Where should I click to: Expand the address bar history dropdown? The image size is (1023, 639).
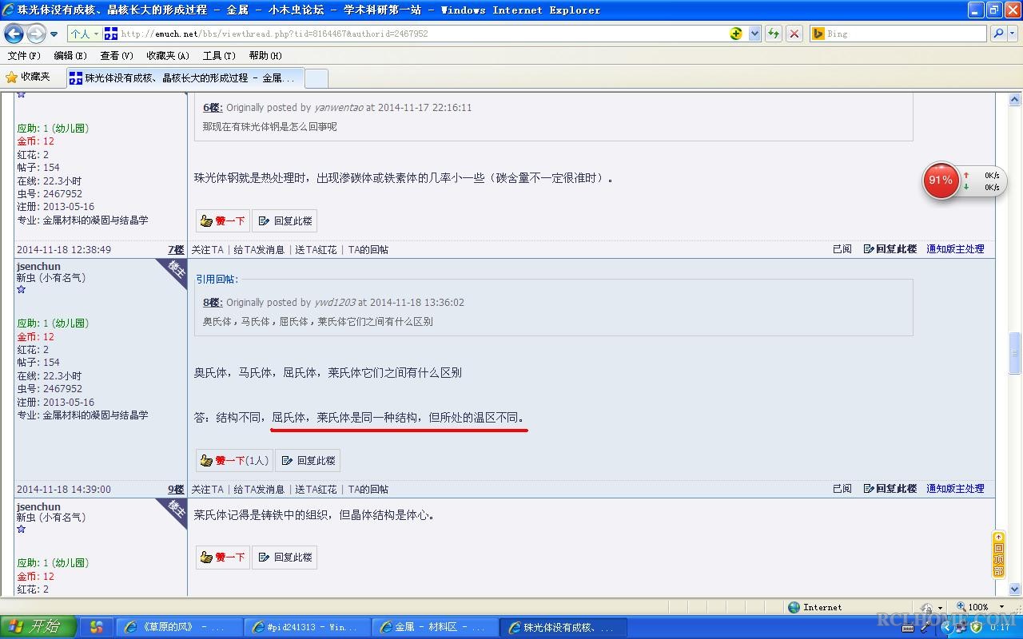pos(754,34)
